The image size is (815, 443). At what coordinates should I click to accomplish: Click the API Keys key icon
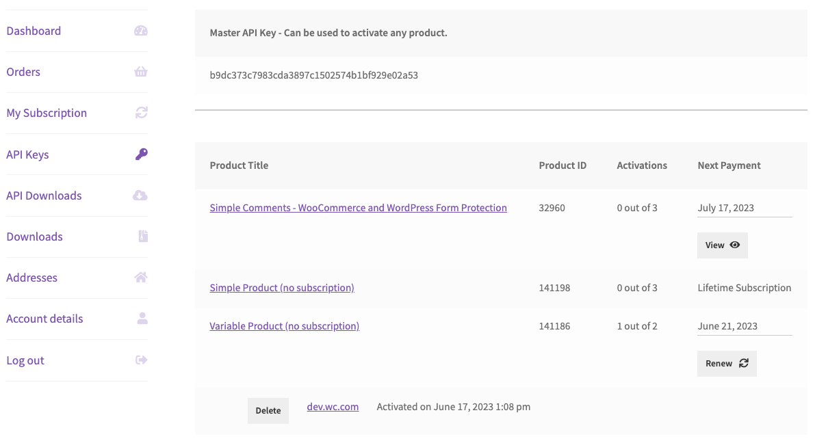[x=141, y=155]
